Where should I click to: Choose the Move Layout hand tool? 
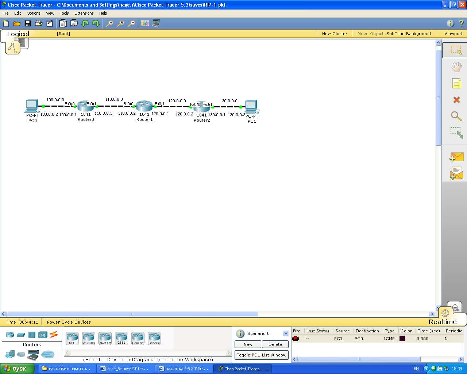pos(456,67)
